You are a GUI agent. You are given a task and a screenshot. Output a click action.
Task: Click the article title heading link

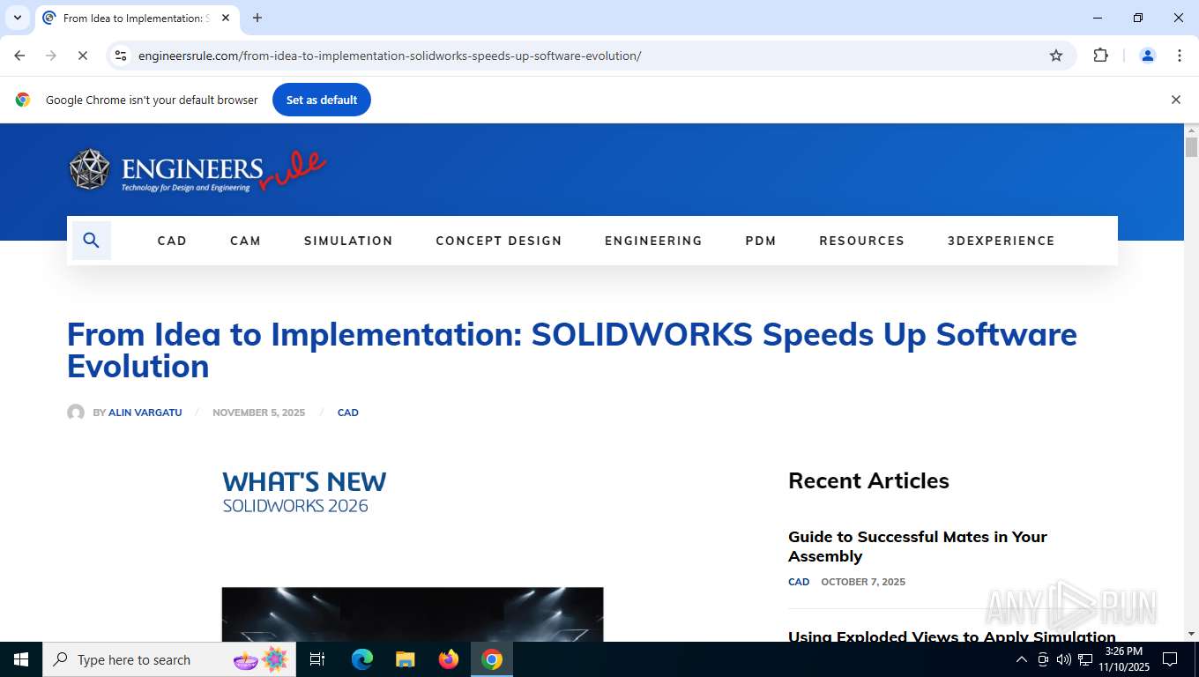pyautogui.click(x=572, y=350)
